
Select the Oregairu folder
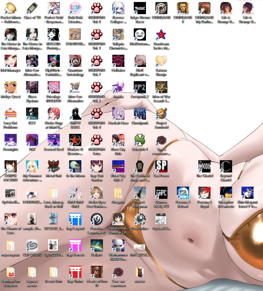point(118,193)
